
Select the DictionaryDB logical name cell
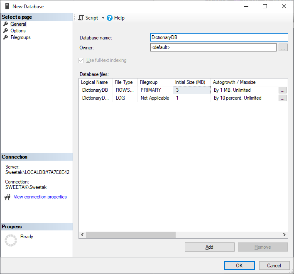click(x=96, y=90)
